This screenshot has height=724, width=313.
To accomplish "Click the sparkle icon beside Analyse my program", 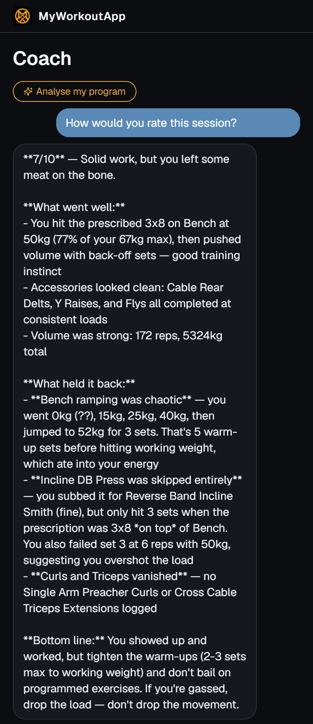I will (28, 91).
